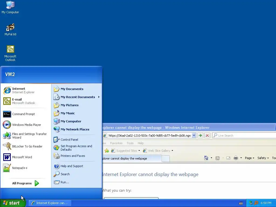The height and width of the screenshot is (207, 276).
Task: Click the green Go arrow button
Action: 200,135
